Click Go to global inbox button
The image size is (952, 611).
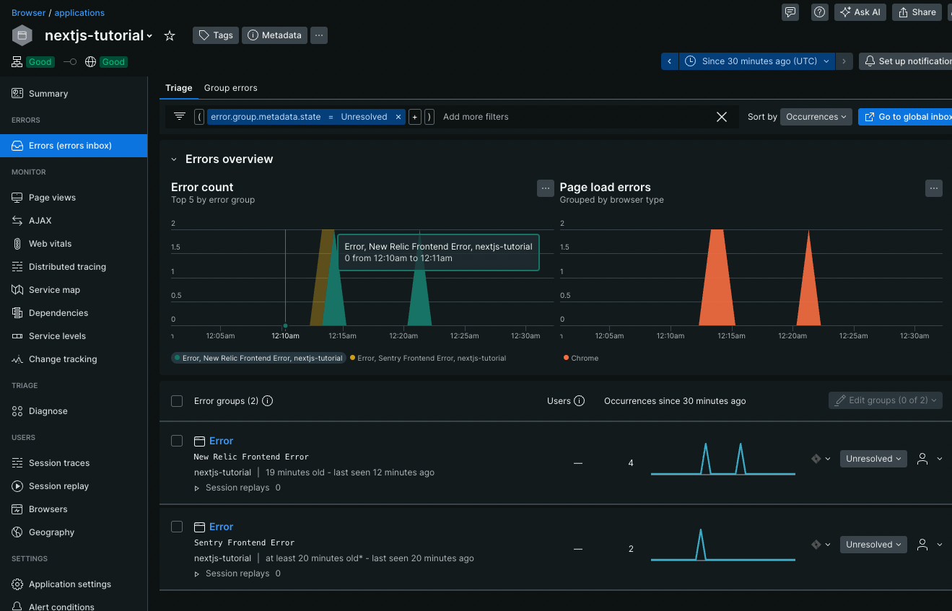coord(905,117)
